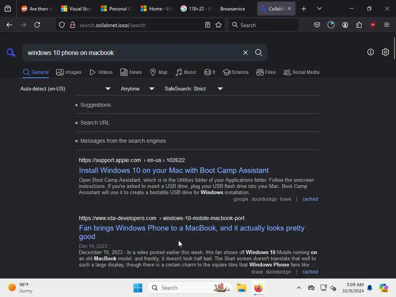Switch to the News category
The height and width of the screenshot is (297, 396).
[131, 72]
